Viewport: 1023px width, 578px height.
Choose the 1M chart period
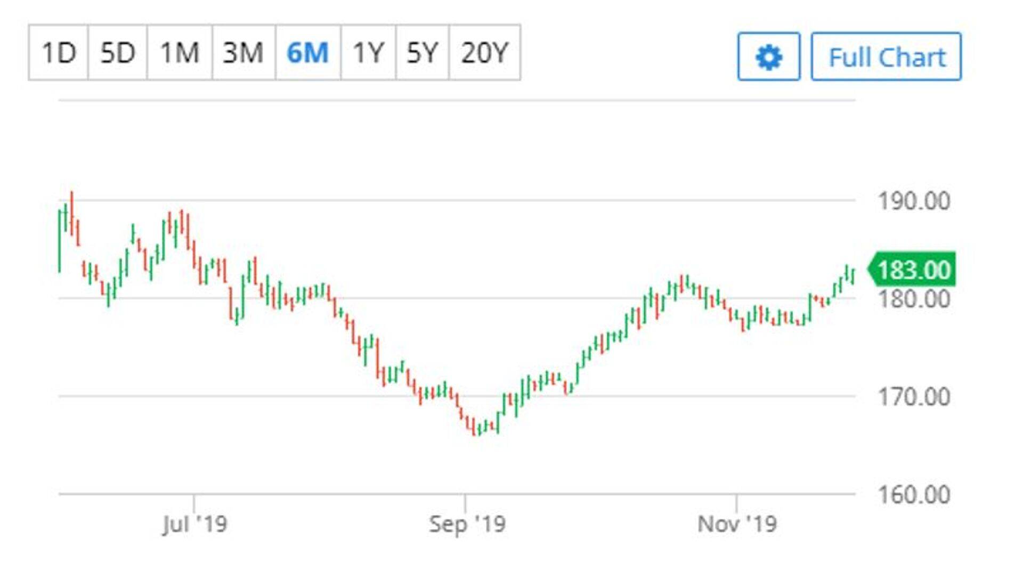click(x=180, y=53)
